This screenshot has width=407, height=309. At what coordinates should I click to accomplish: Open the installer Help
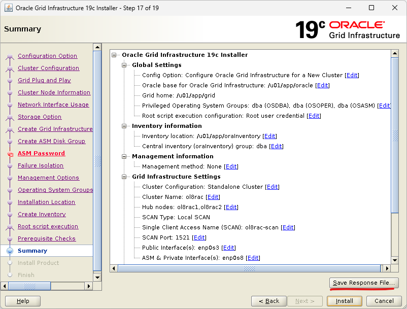pyautogui.click(x=23, y=301)
